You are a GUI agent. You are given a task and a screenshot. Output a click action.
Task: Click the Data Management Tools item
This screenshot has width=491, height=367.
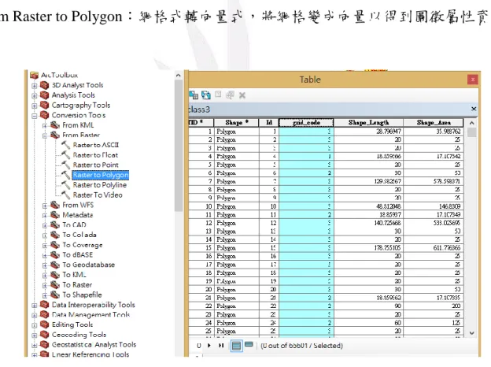[90, 315]
